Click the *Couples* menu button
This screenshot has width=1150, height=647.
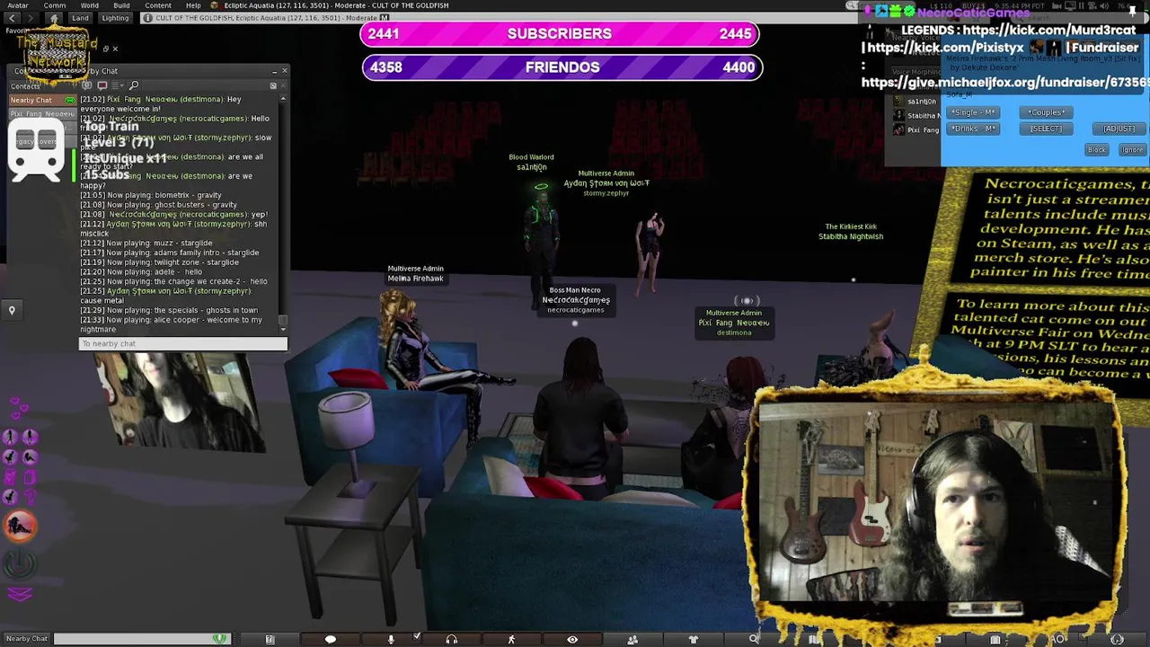[x=1046, y=112]
